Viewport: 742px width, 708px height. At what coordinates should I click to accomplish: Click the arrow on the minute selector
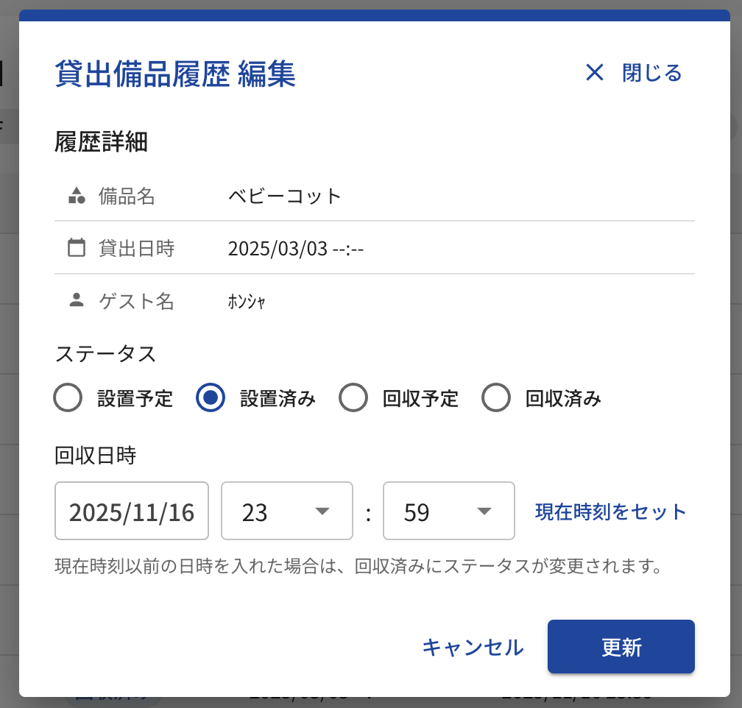click(484, 511)
